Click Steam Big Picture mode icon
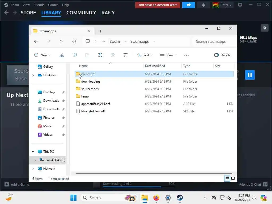Screen dimensions: 272x204 (240, 5)
